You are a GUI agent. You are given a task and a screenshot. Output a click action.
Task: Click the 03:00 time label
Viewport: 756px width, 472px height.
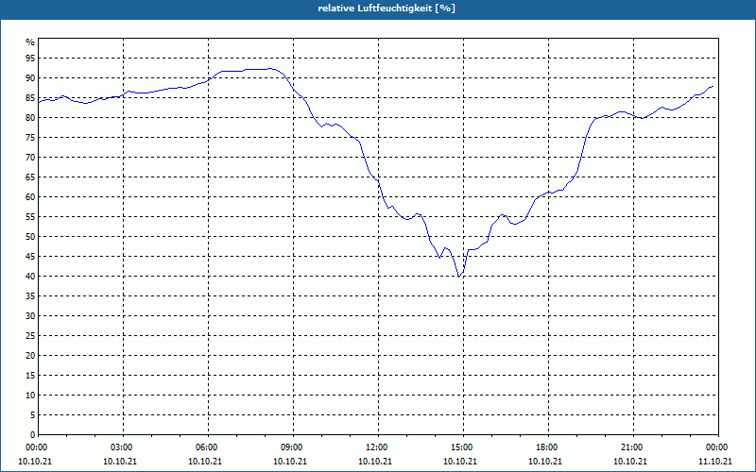point(123,447)
